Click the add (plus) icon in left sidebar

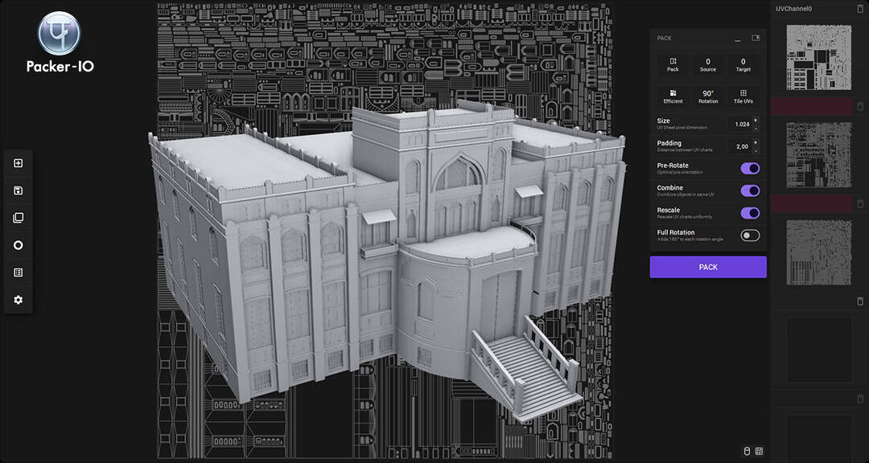(x=19, y=163)
